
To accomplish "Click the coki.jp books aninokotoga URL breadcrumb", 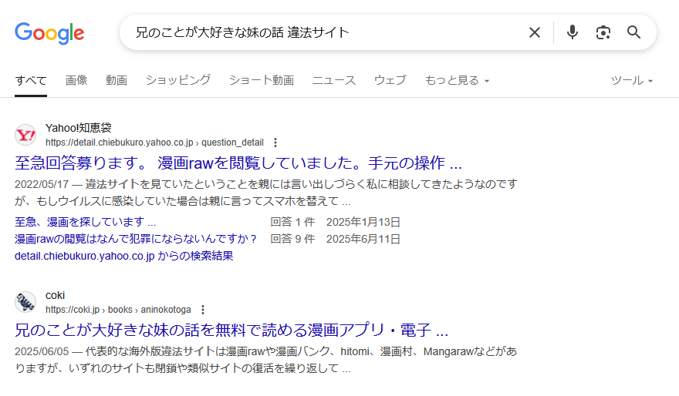I will [118, 310].
